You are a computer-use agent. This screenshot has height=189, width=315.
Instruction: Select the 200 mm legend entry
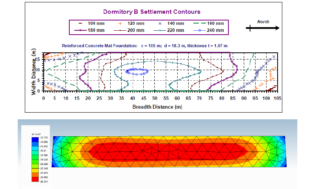pos(129,30)
